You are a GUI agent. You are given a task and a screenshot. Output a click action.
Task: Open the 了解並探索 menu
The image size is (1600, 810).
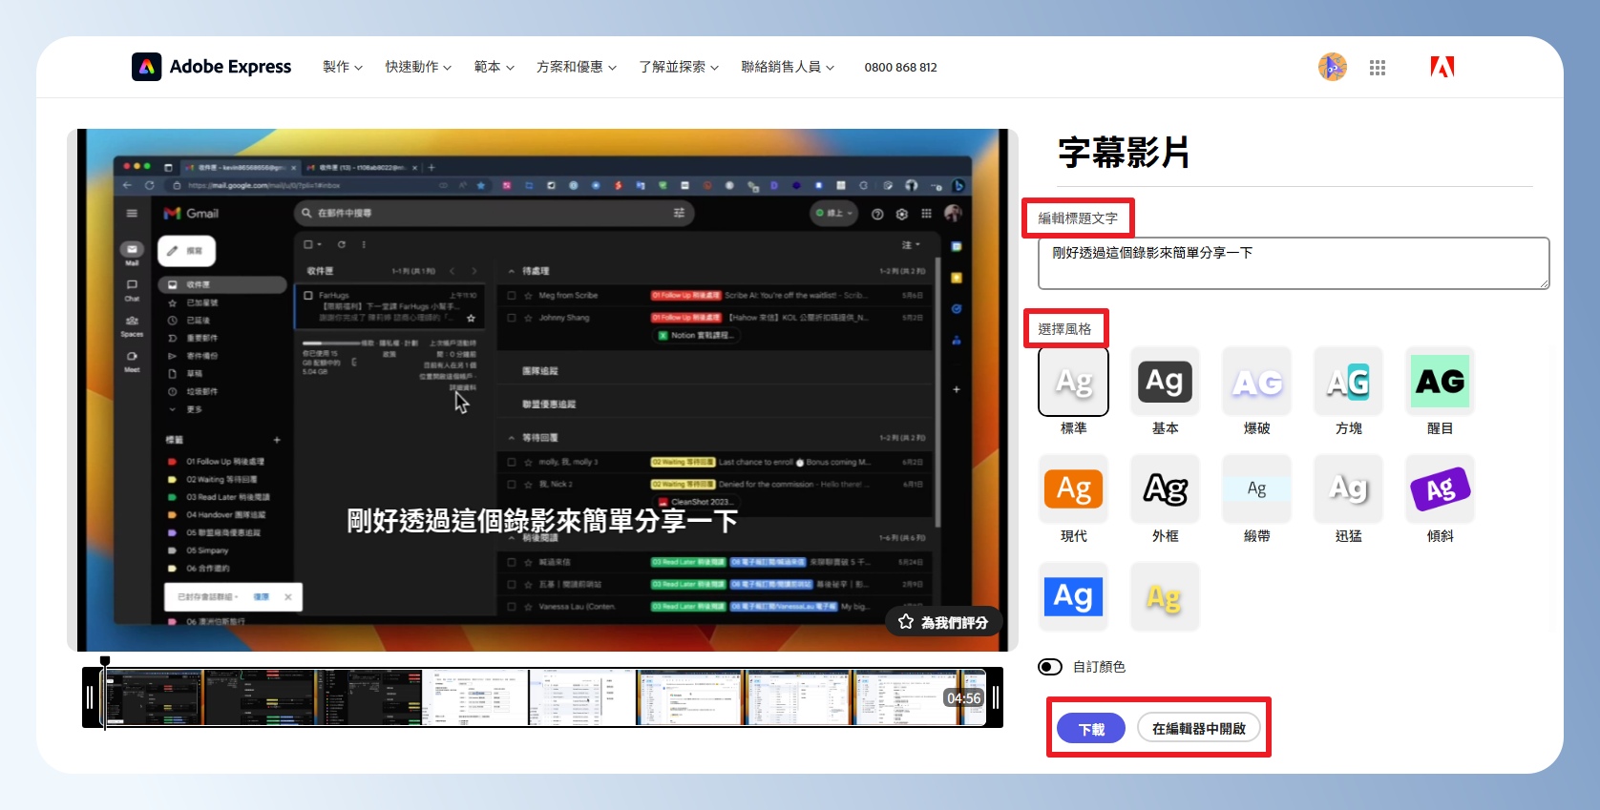pyautogui.click(x=678, y=67)
